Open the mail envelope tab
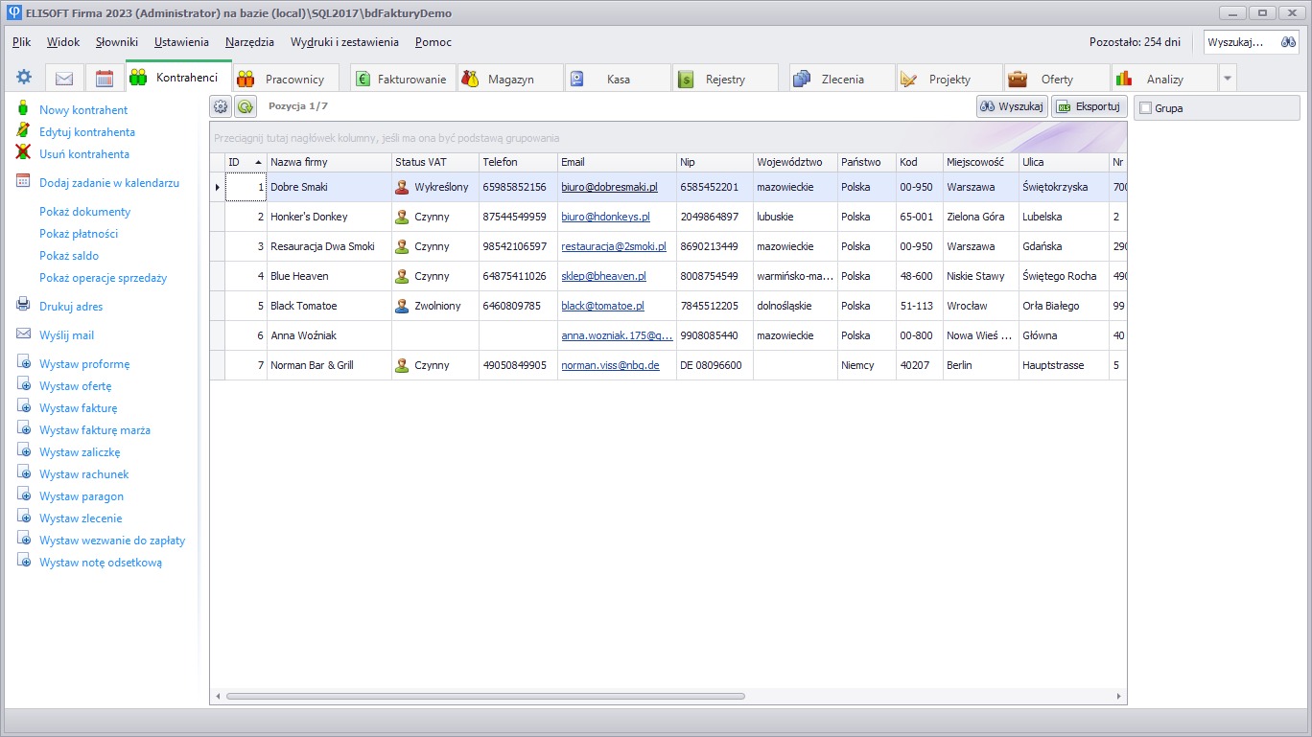This screenshot has width=1312, height=737. point(64,79)
